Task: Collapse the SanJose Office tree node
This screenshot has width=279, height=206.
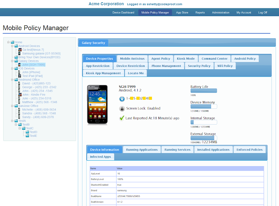Action: (x=12, y=106)
